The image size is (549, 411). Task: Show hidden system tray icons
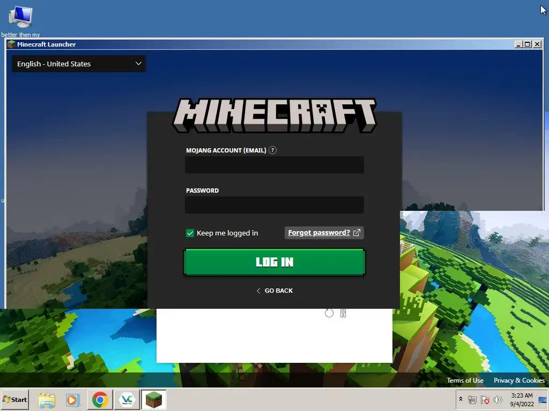click(461, 399)
